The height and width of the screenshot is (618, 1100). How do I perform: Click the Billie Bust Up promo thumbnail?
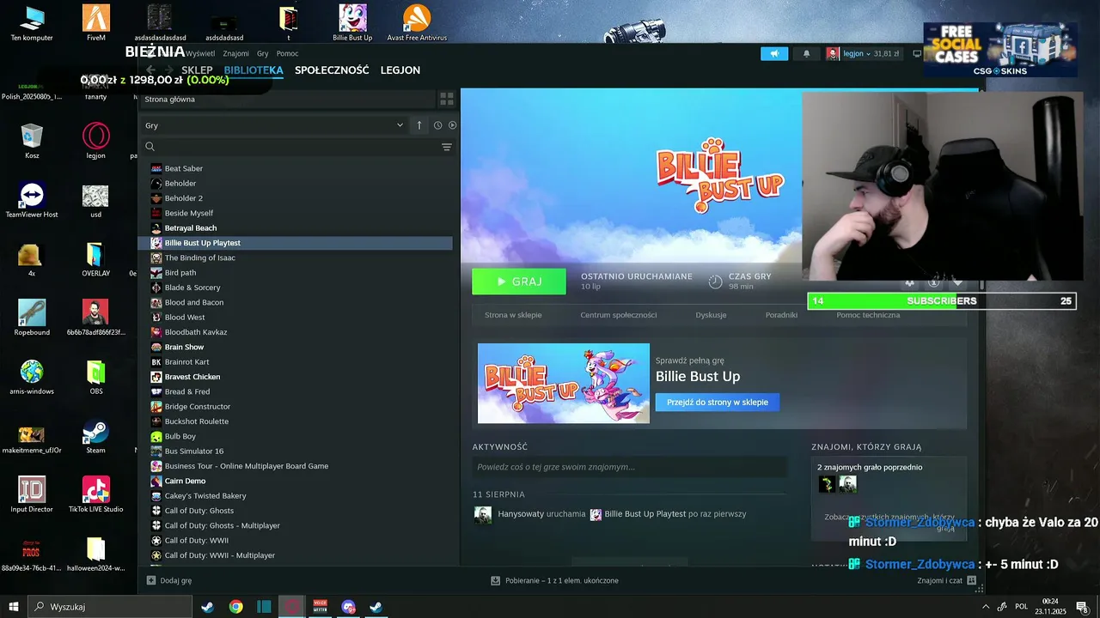(x=564, y=383)
